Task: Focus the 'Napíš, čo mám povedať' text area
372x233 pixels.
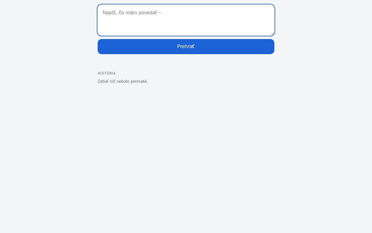Action: [186, 20]
